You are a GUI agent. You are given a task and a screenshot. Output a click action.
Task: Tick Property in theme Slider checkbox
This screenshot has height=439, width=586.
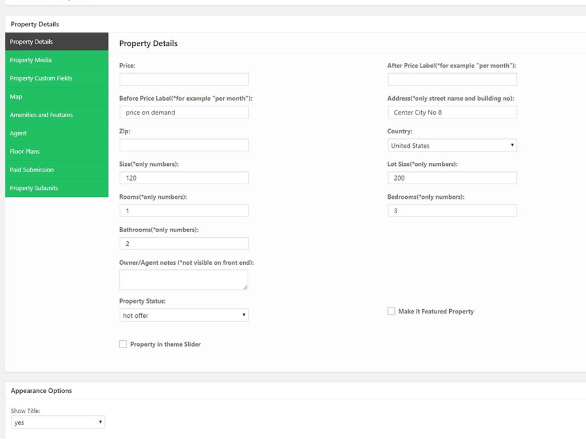pos(123,344)
